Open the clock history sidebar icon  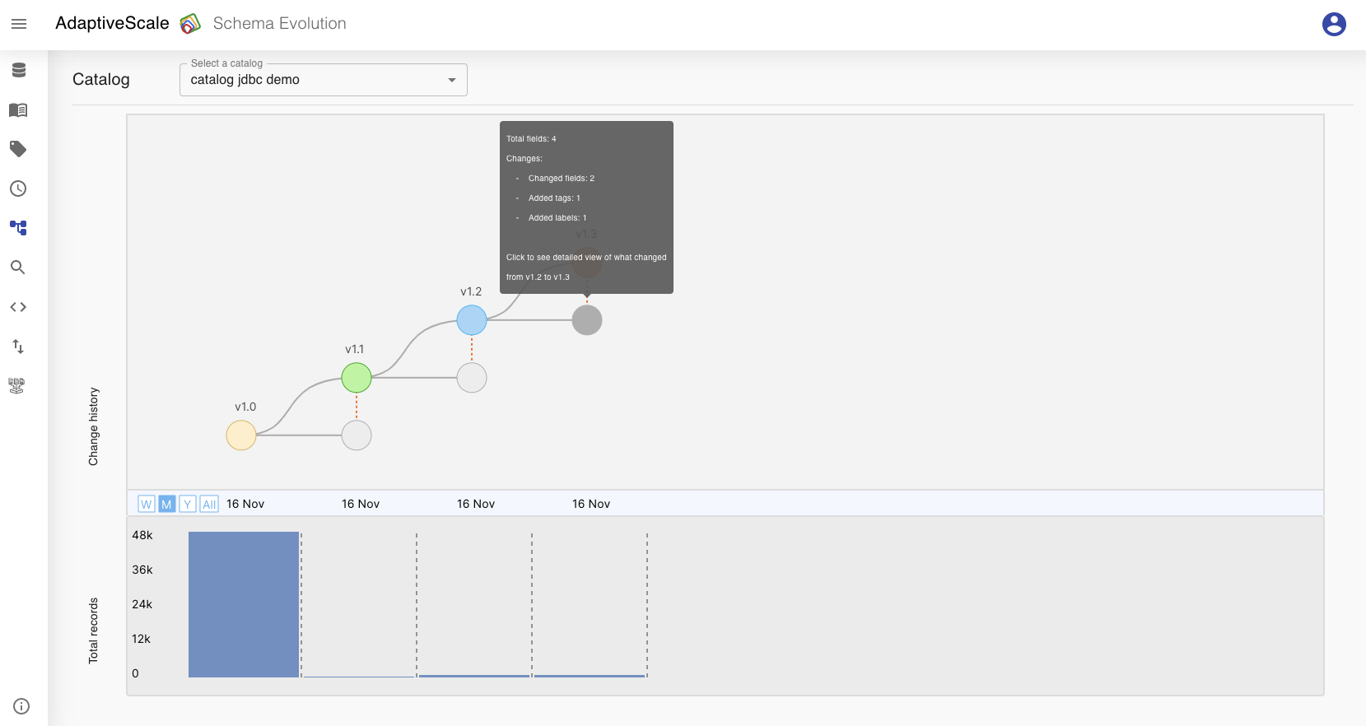point(18,188)
